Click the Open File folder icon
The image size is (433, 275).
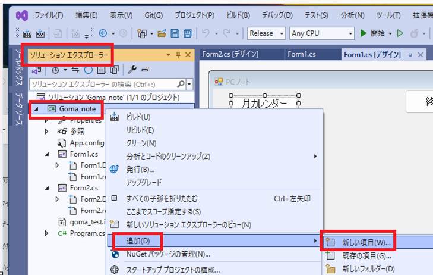click(x=162, y=33)
